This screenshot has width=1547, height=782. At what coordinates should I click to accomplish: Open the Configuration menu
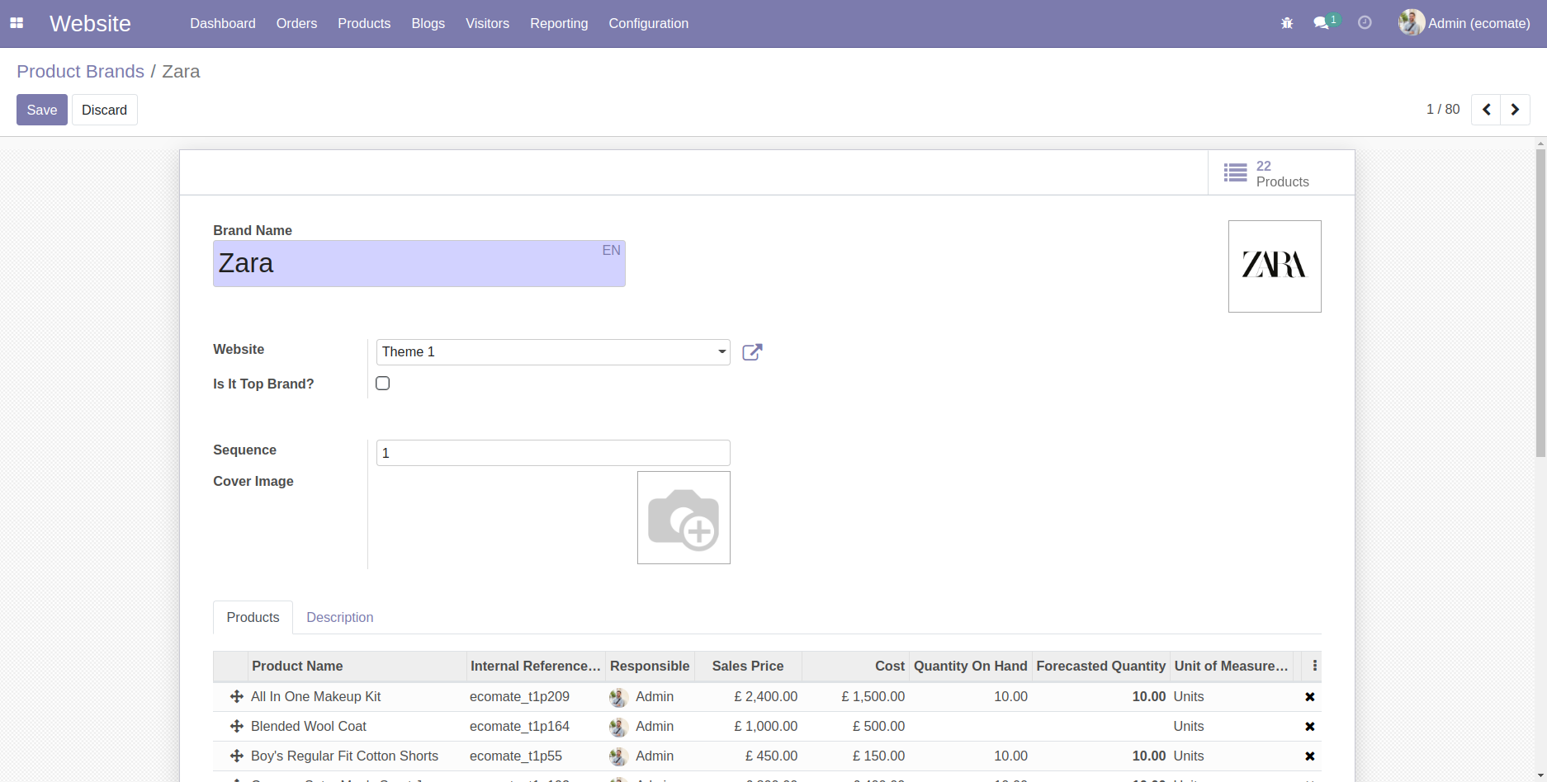tap(649, 23)
